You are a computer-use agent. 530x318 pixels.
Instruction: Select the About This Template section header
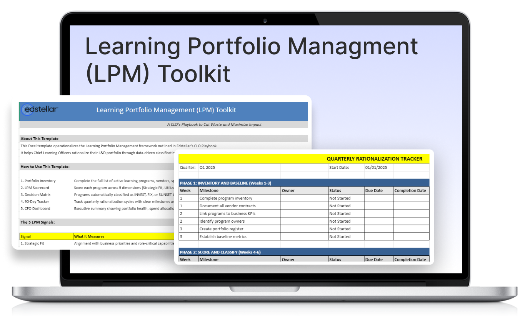pyautogui.click(x=39, y=138)
